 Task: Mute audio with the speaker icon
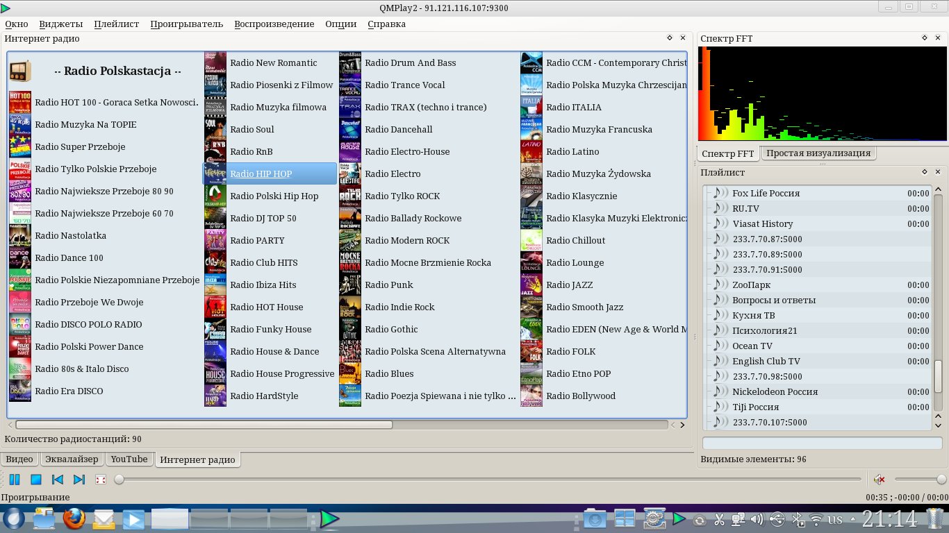pos(879,479)
